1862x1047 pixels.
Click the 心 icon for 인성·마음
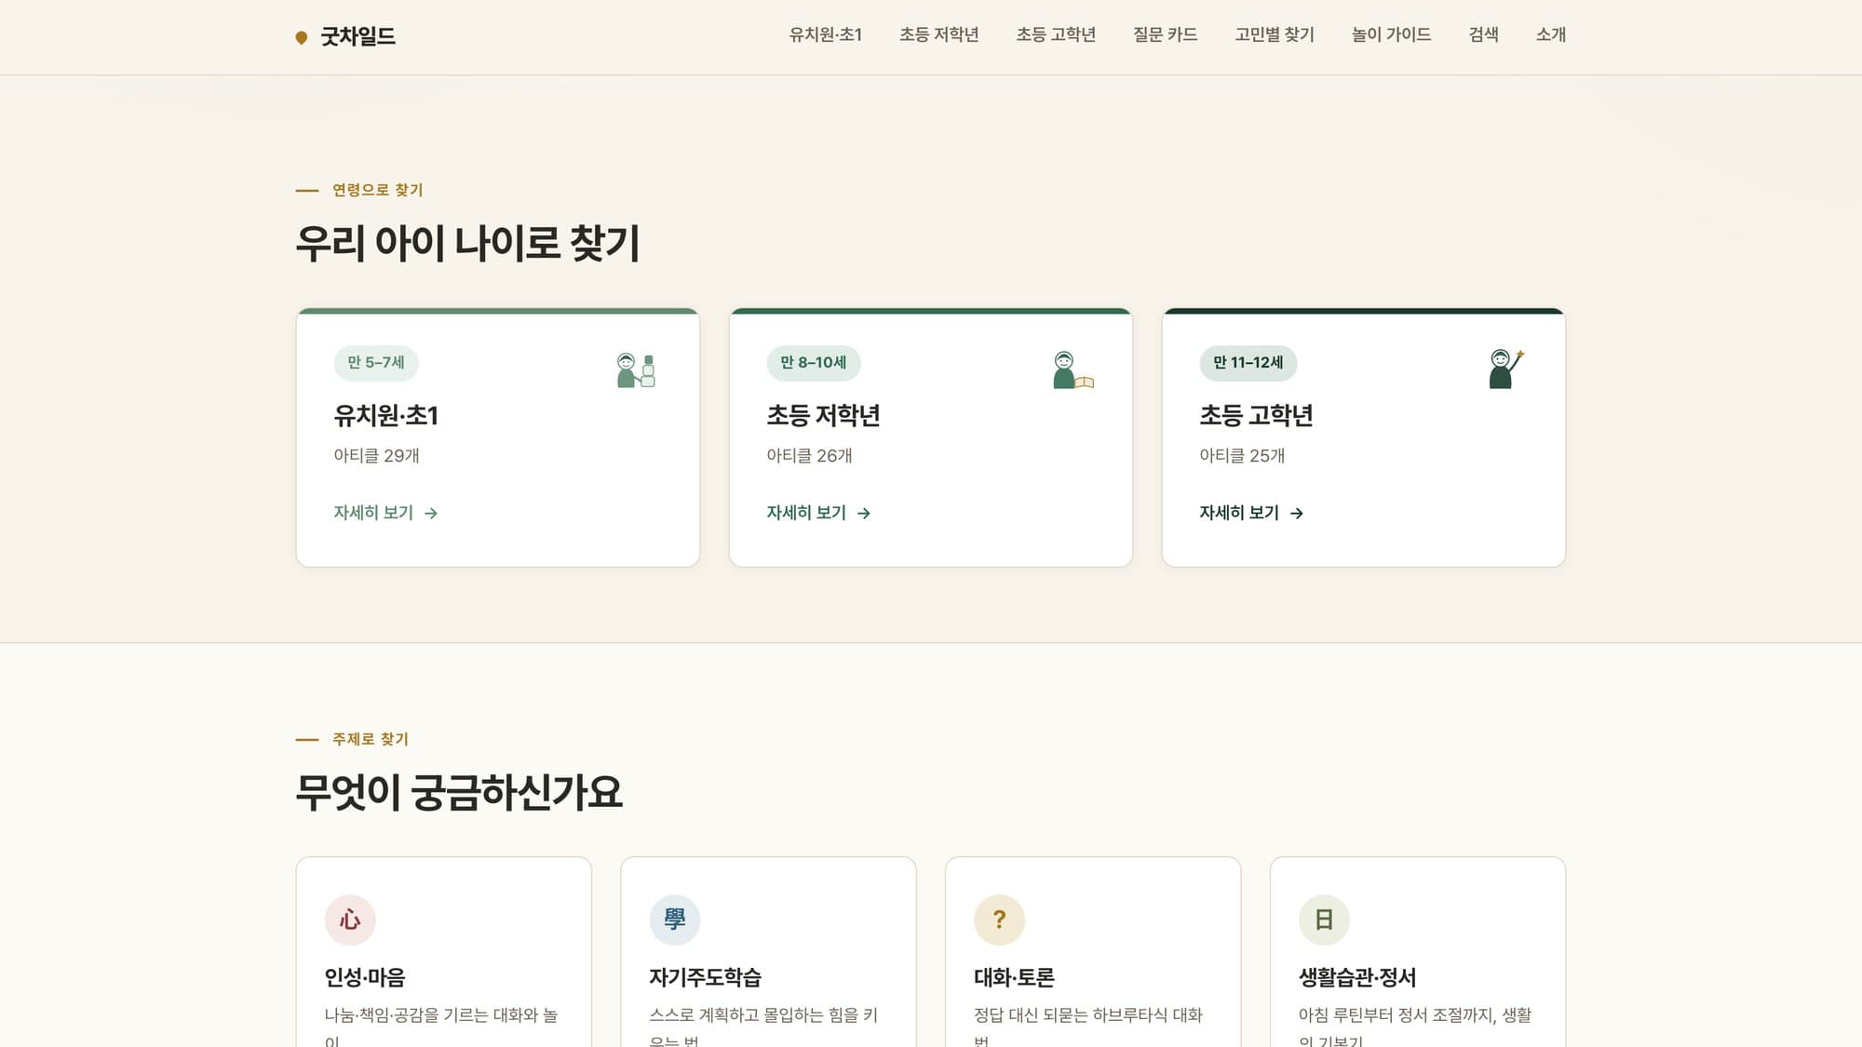point(350,919)
